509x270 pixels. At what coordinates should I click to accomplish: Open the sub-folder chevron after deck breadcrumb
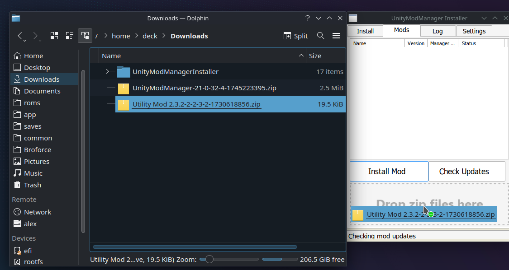(164, 36)
